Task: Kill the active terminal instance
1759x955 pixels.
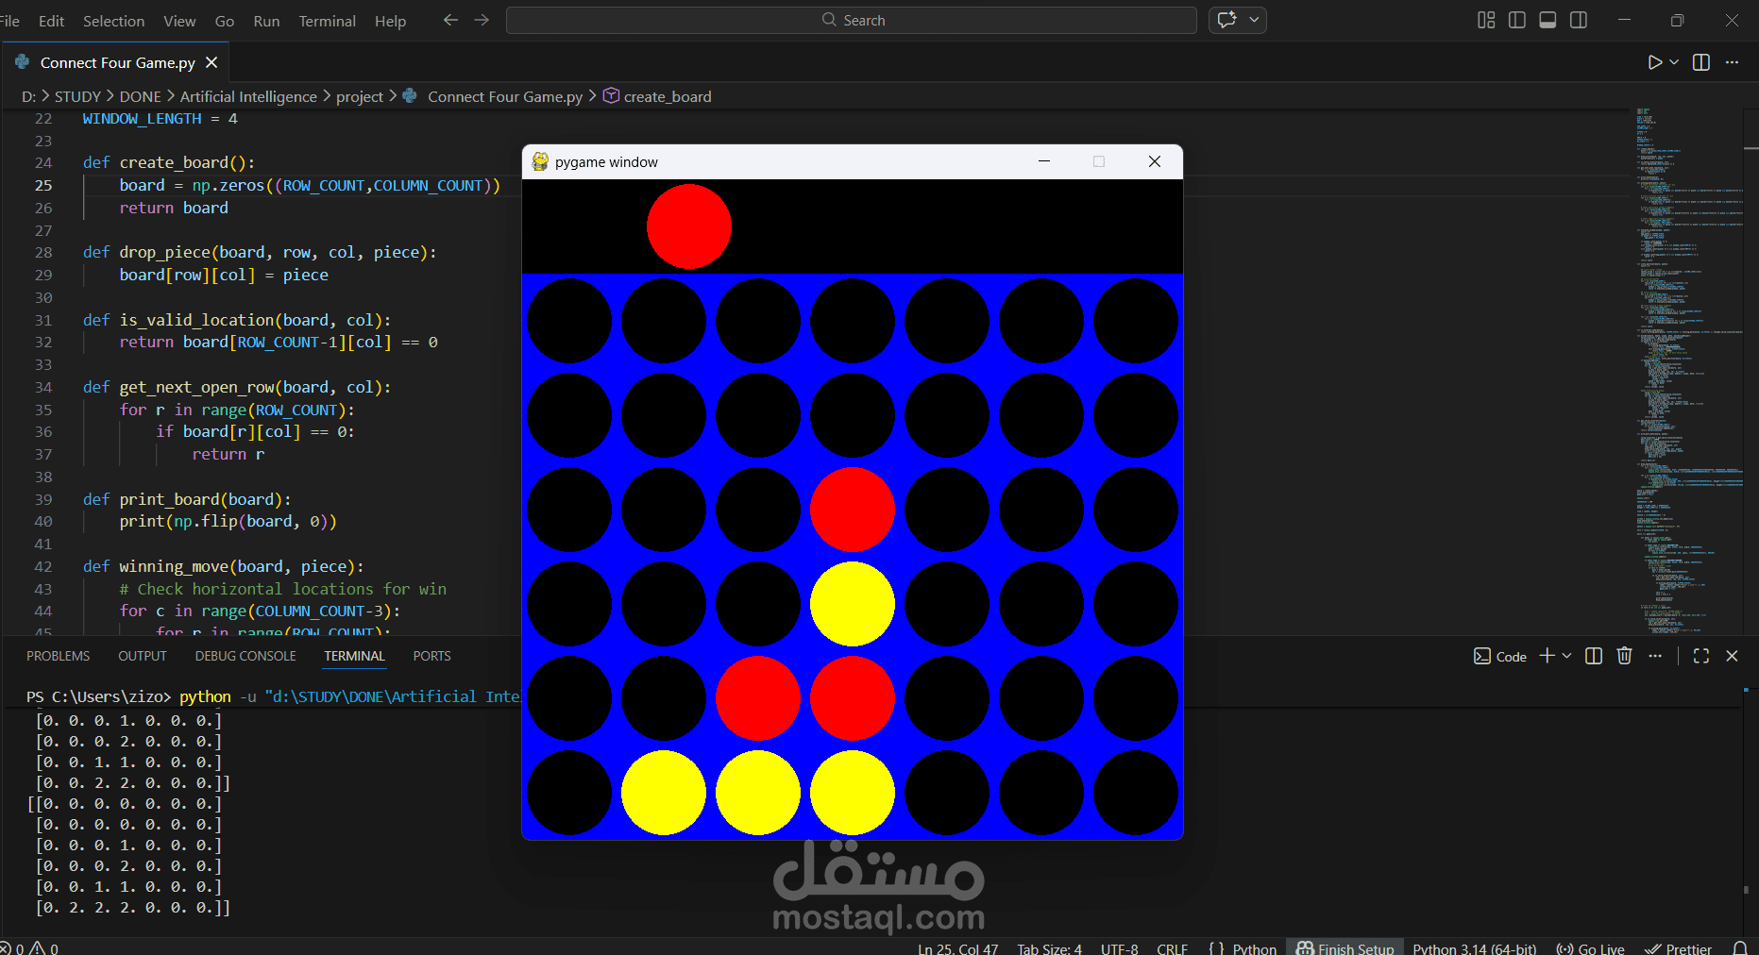Action: point(1624,656)
